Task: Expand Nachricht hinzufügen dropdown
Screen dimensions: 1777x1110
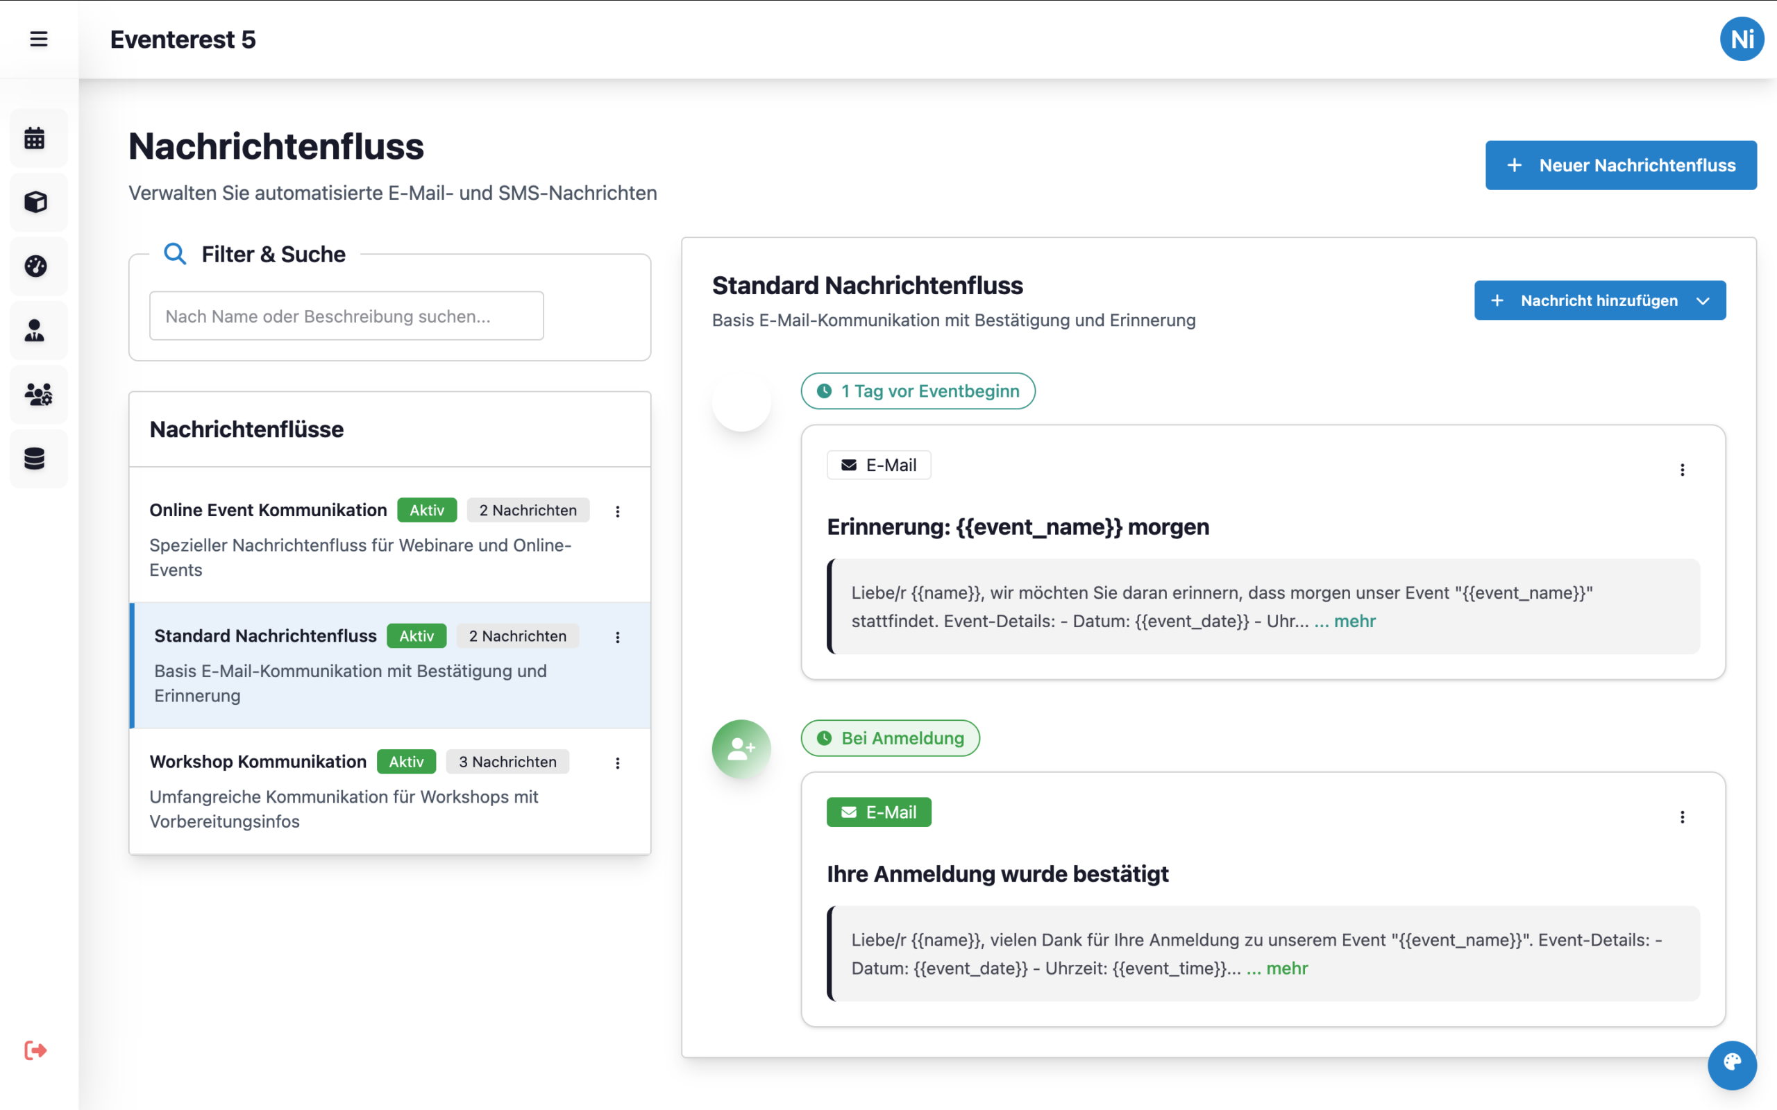Action: tap(1599, 300)
